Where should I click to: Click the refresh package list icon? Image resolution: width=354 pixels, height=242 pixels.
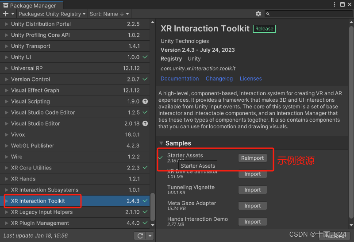tap(140, 236)
